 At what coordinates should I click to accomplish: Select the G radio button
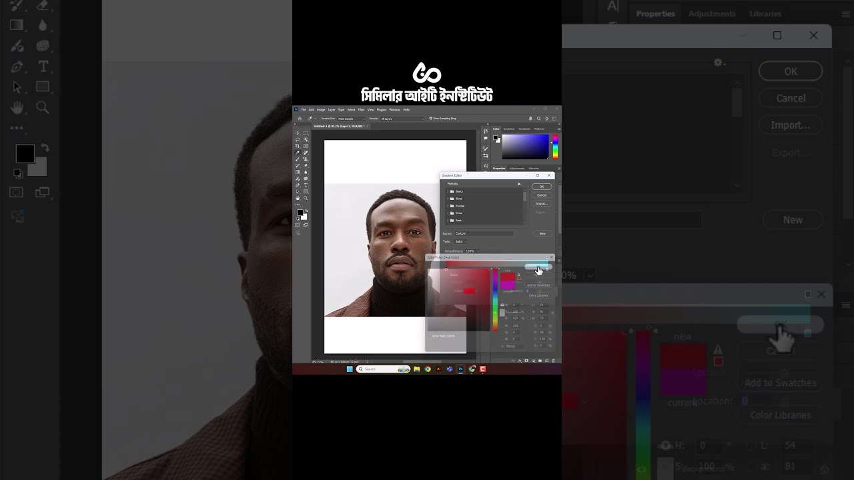[502, 332]
